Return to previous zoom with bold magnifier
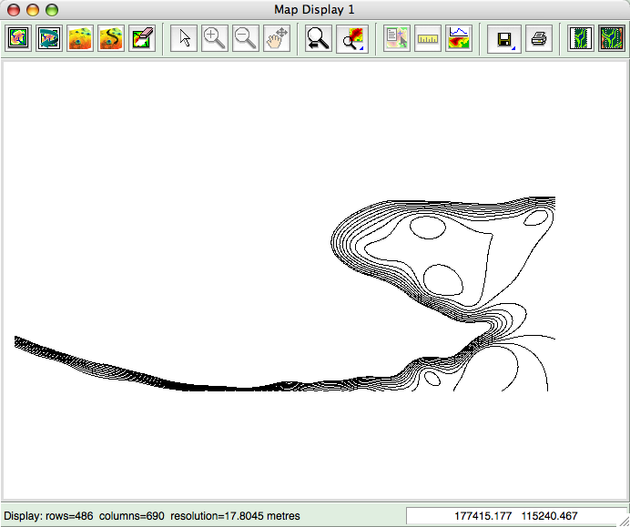This screenshot has width=630, height=527. click(x=319, y=38)
